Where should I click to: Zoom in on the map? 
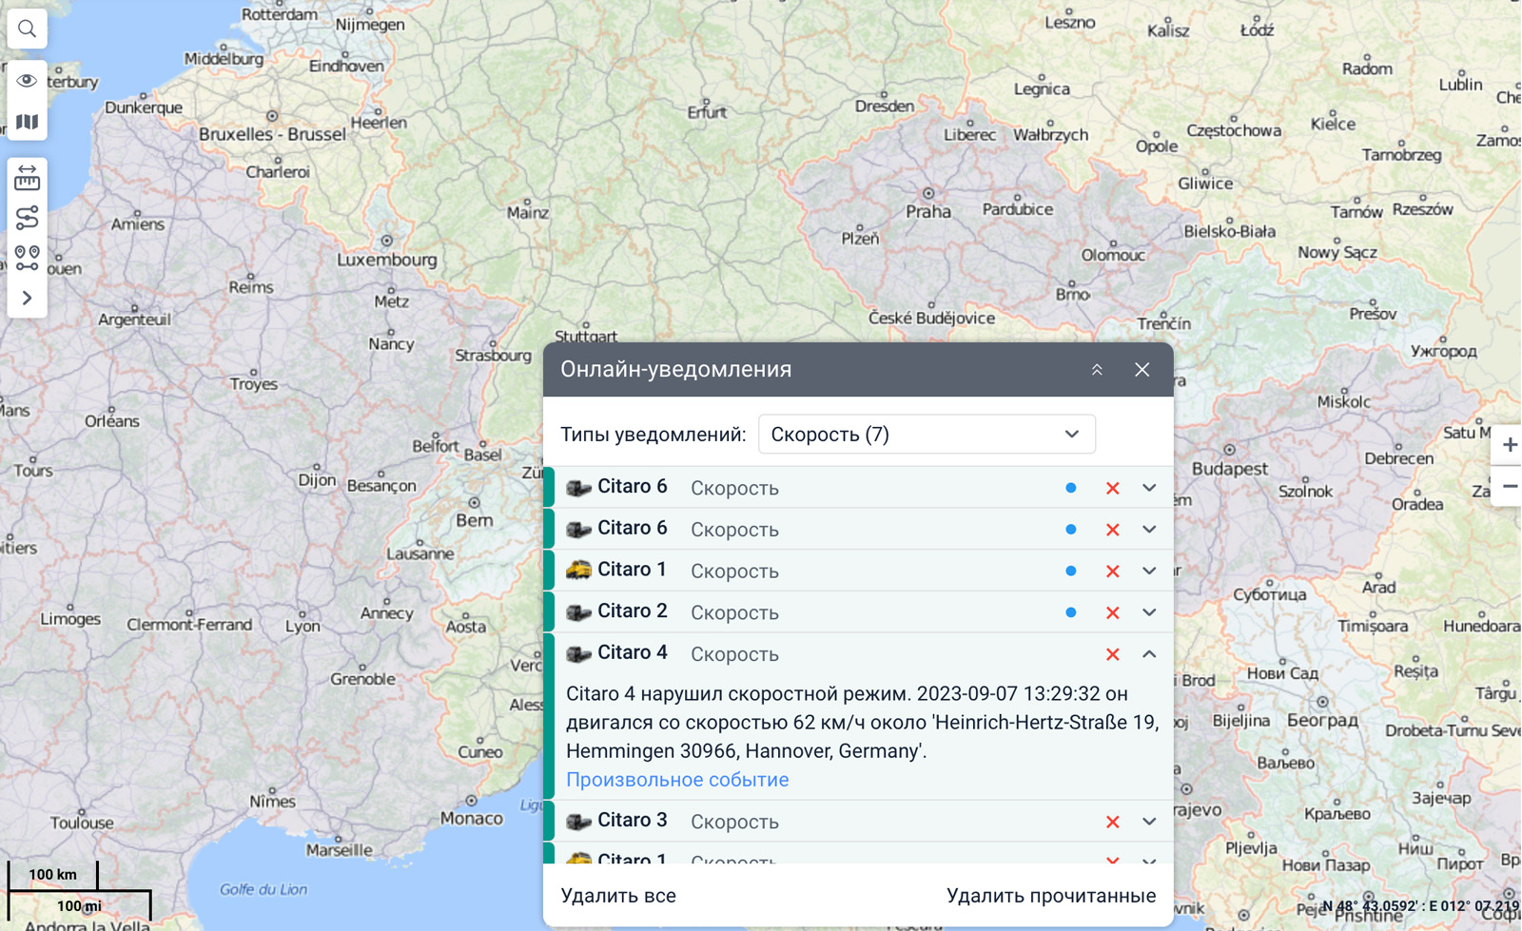[1509, 445]
